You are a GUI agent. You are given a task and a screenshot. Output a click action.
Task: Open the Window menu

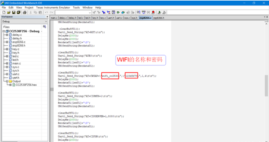[x=88, y=7]
